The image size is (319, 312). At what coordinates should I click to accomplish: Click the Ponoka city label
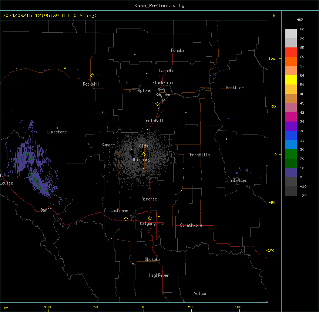(x=178, y=50)
